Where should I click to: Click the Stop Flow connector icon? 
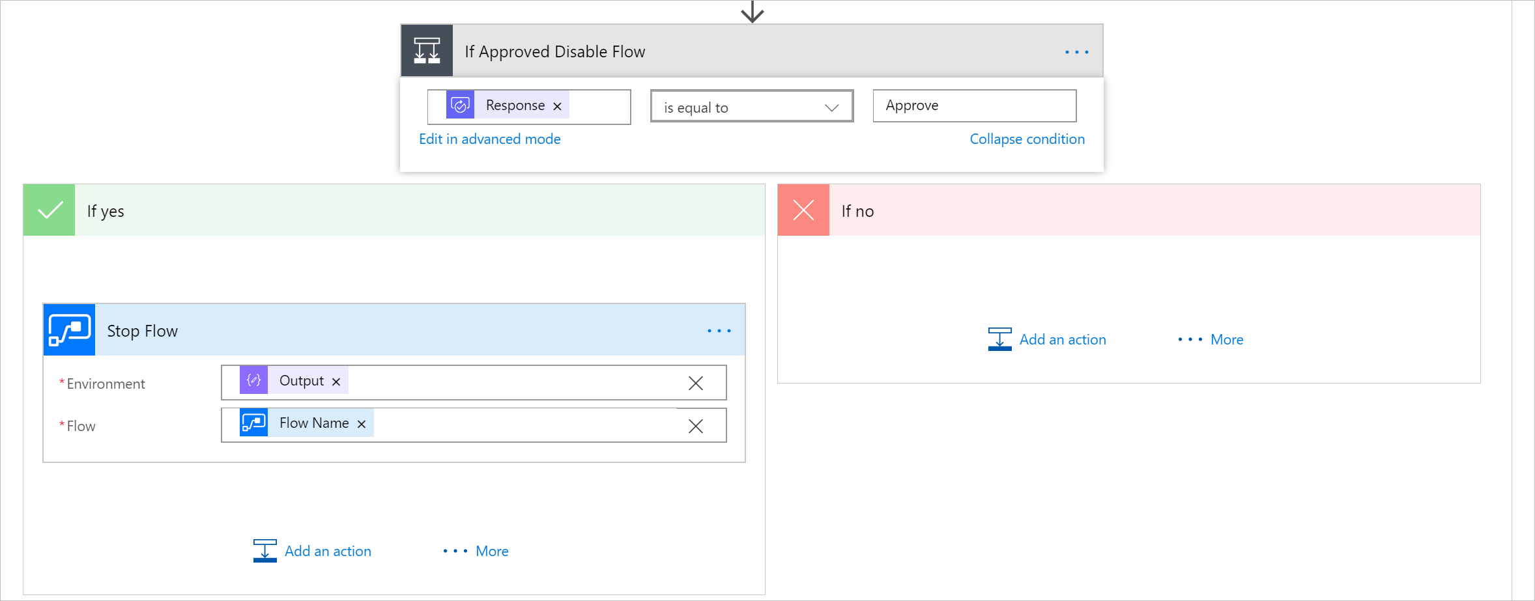(69, 330)
